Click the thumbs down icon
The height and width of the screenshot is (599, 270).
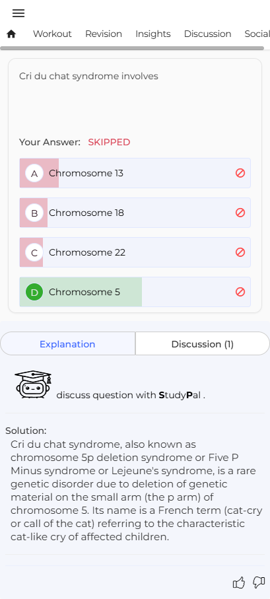[259, 582]
